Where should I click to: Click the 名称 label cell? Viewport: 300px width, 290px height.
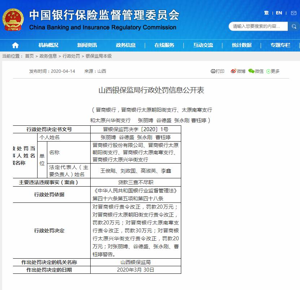(x=69, y=152)
